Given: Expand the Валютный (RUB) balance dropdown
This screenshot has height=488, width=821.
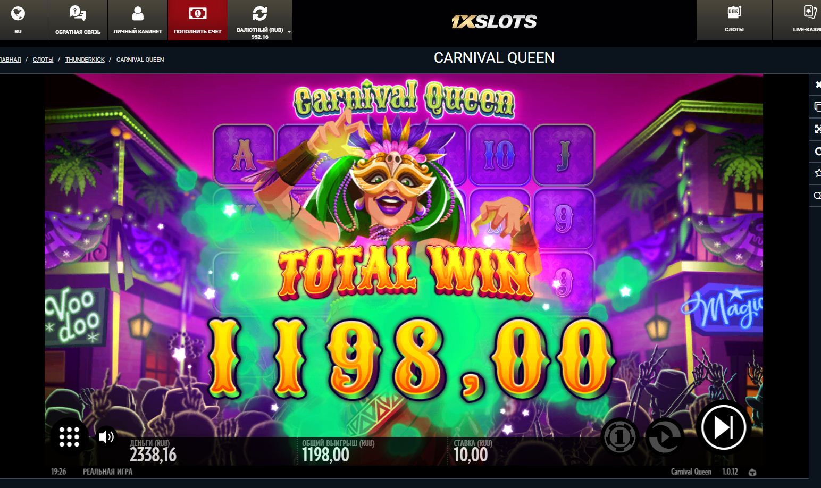Looking at the screenshot, I should click(x=260, y=20).
